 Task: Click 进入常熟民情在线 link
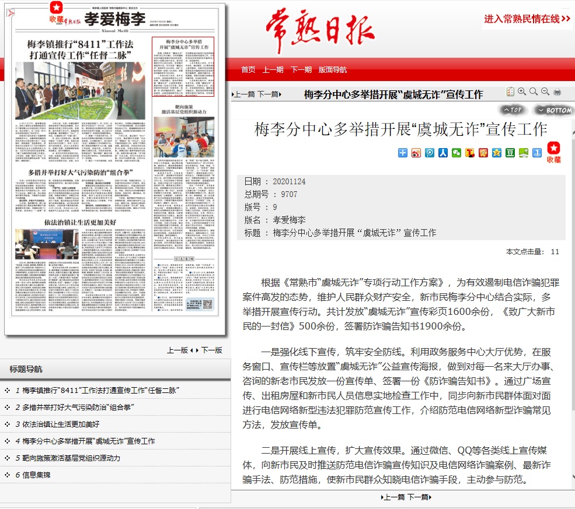pyautogui.click(x=527, y=19)
